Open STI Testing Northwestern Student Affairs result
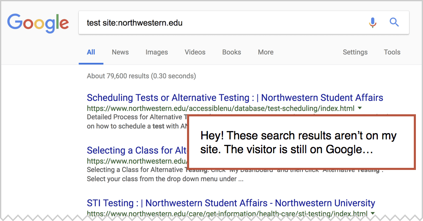The width and height of the screenshot is (423, 221). (231, 203)
